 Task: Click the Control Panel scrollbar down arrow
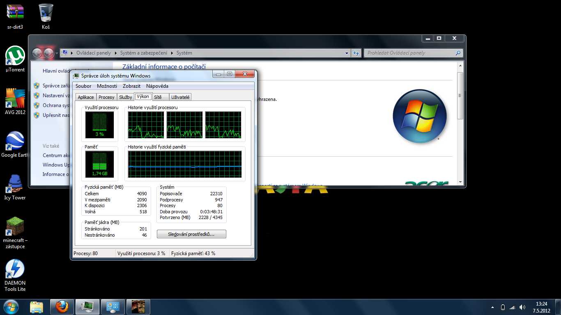coord(460,182)
